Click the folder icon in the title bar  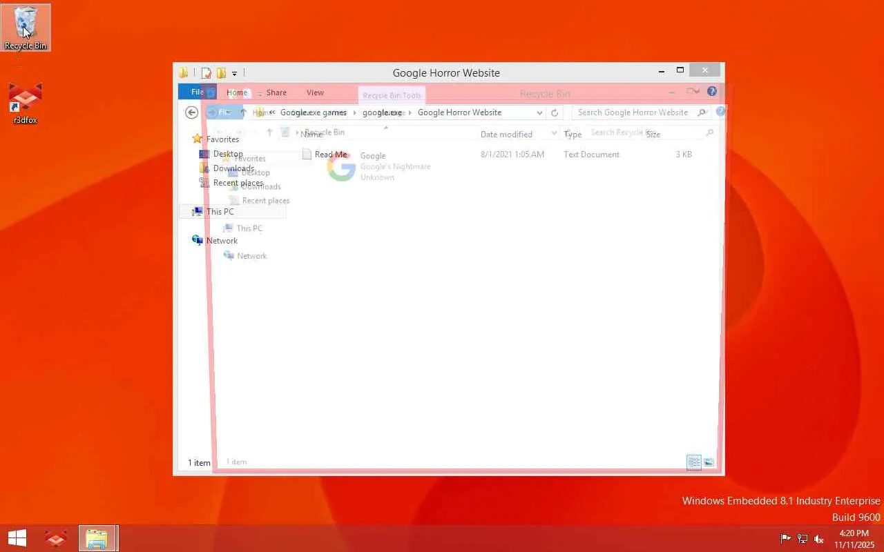[x=183, y=72]
